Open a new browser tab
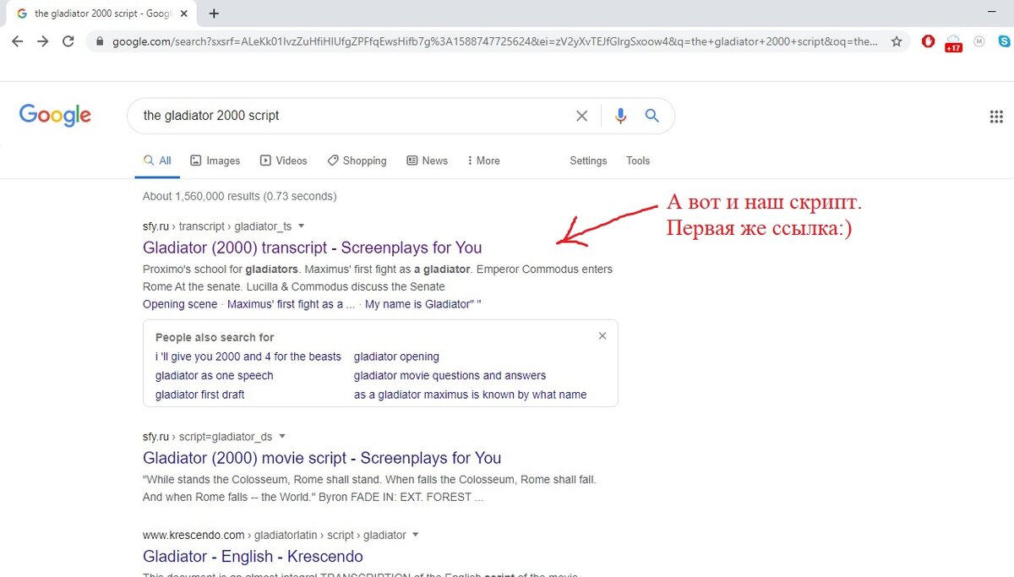 click(214, 14)
